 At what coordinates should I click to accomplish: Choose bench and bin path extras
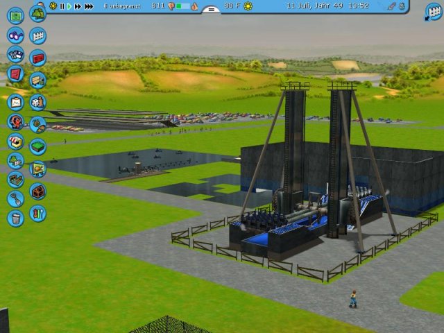pos(37,80)
